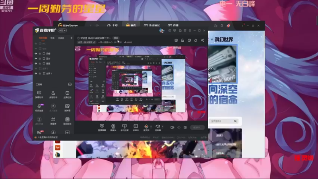Click the filter funnel icon in title bar

coord(185,31)
